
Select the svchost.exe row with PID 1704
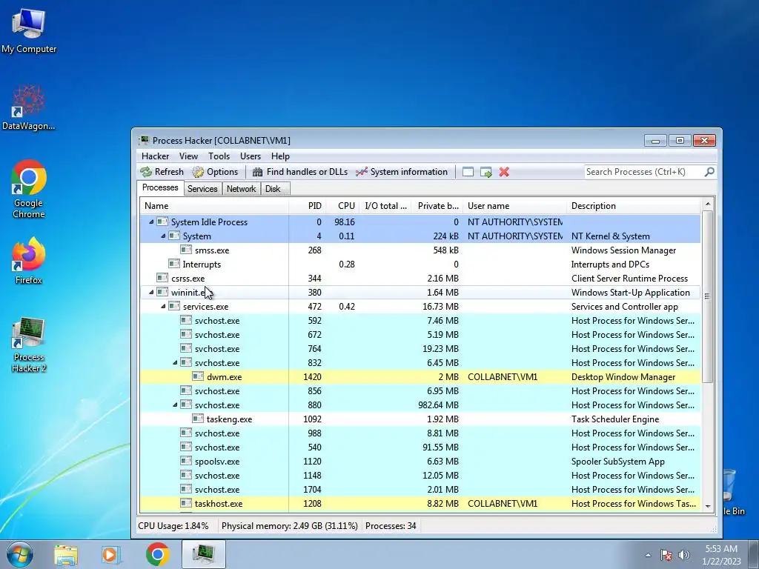(420, 489)
